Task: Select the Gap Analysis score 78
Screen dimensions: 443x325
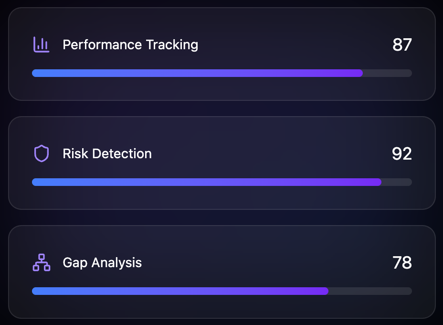Action: [402, 262]
